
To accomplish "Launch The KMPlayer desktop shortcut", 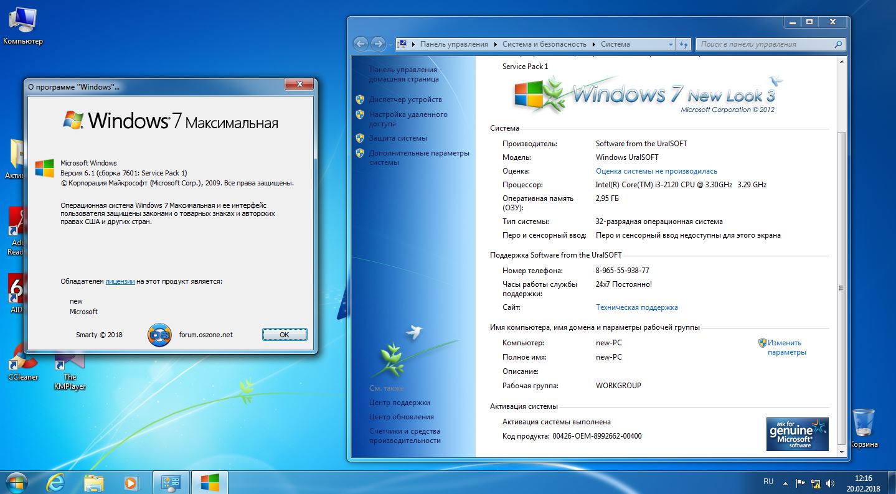I will pos(70,371).
